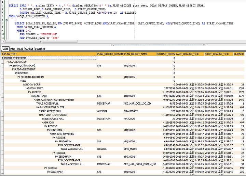Click the 27578556 output rows cell
246x176 pixels.
(x=166, y=88)
